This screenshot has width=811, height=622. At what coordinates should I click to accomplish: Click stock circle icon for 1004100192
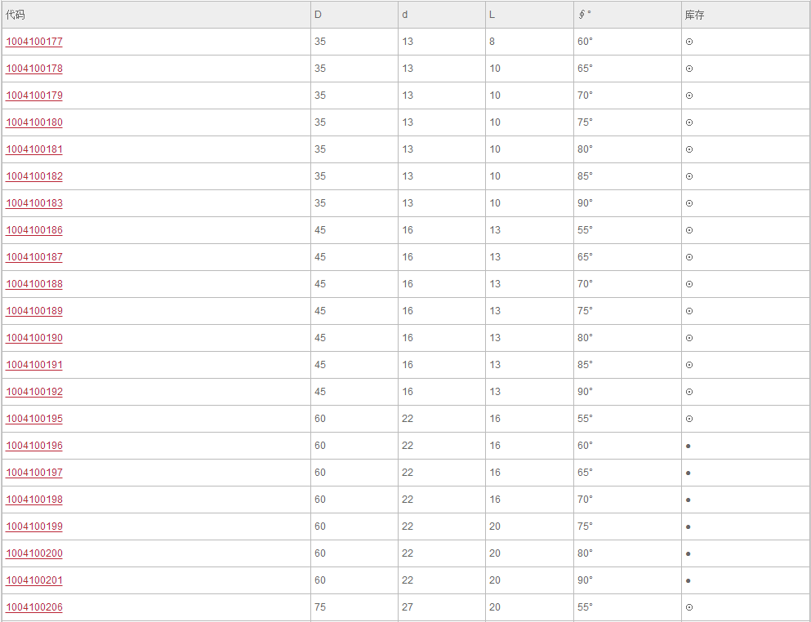(x=689, y=392)
